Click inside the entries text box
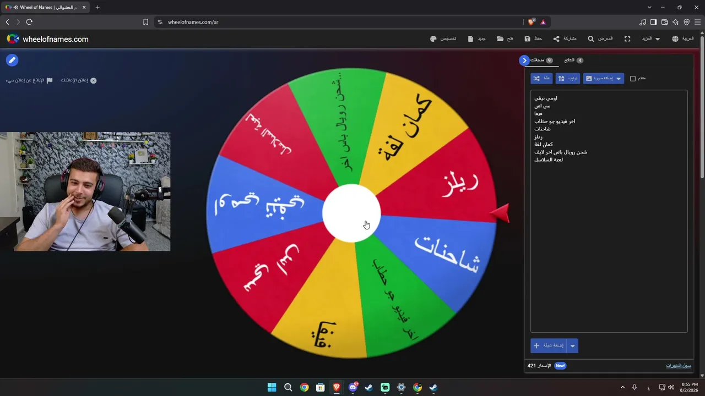The width and height of the screenshot is (705, 396). pos(609,211)
